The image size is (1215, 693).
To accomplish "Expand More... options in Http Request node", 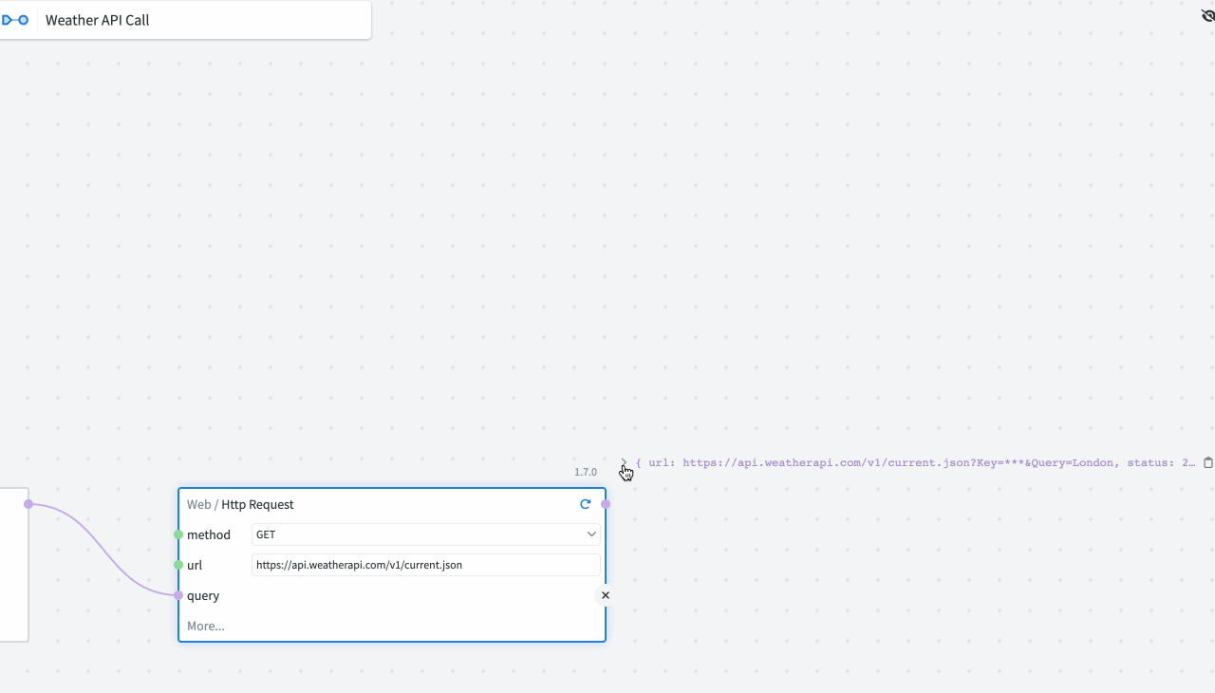I will coord(206,626).
